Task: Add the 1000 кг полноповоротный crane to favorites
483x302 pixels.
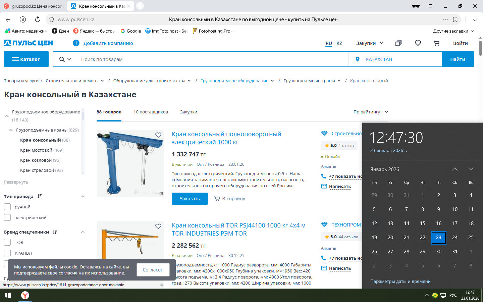Action: click(x=158, y=135)
